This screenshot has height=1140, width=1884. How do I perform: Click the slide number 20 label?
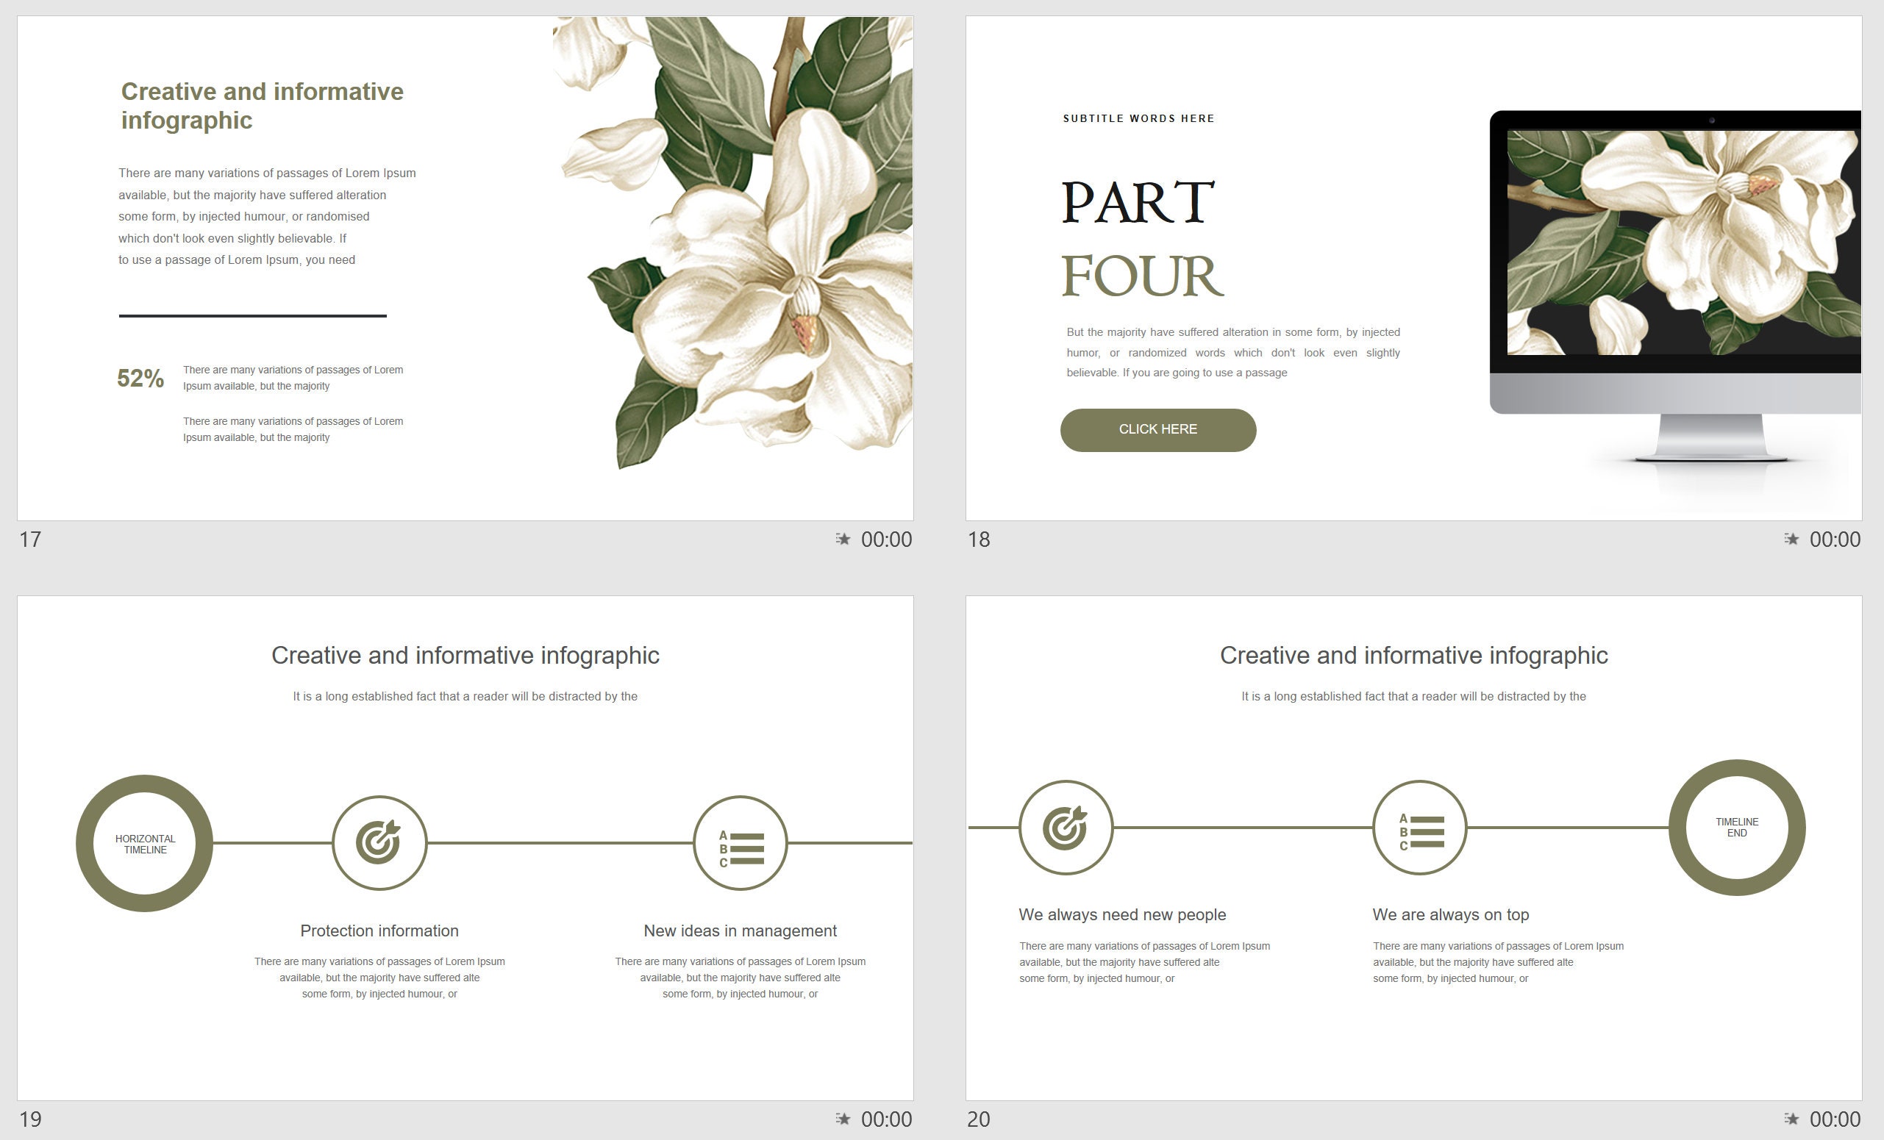[x=980, y=1118]
